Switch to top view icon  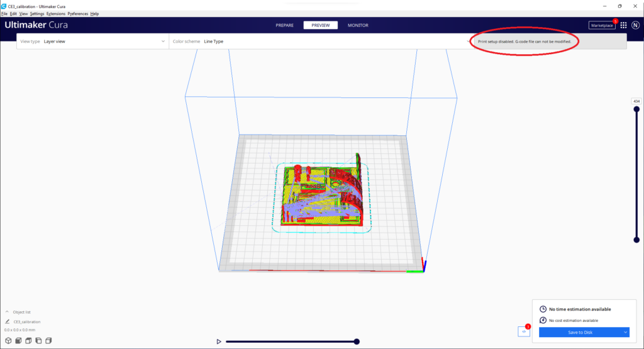pos(28,341)
